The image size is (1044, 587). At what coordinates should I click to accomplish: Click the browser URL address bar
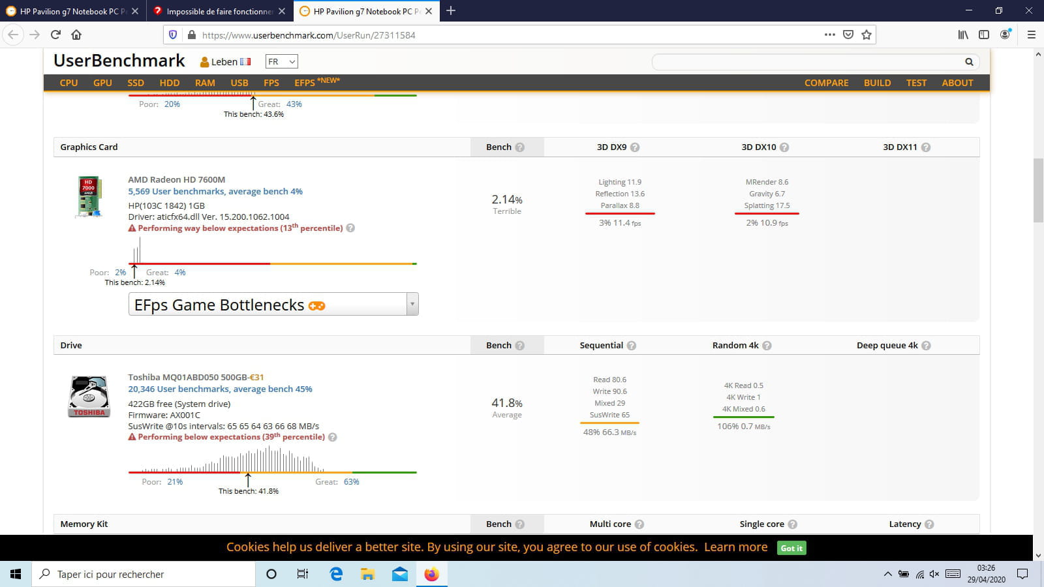coord(509,35)
